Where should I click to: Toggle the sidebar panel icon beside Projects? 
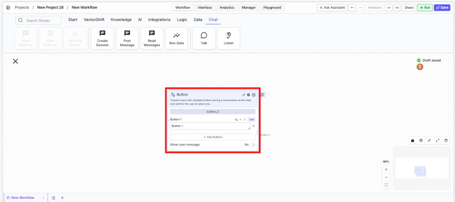[8, 7]
